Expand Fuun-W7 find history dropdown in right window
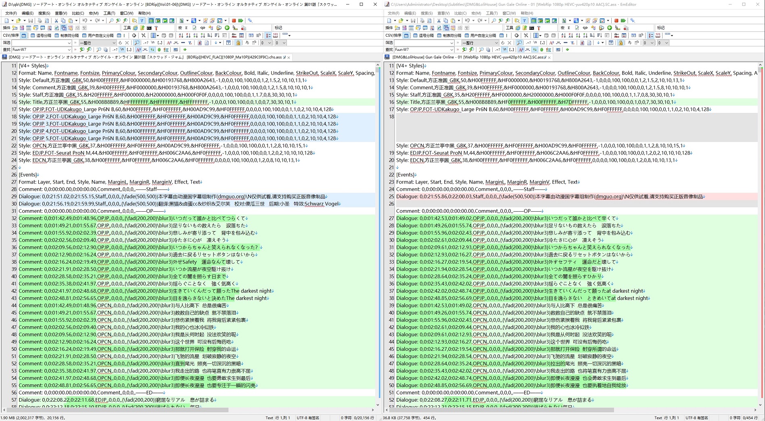Screen dimensions: 765x421 pyautogui.click(x=452, y=50)
